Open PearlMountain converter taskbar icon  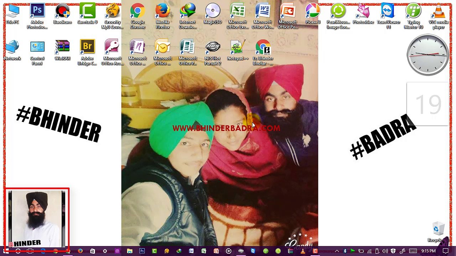pos(278,251)
